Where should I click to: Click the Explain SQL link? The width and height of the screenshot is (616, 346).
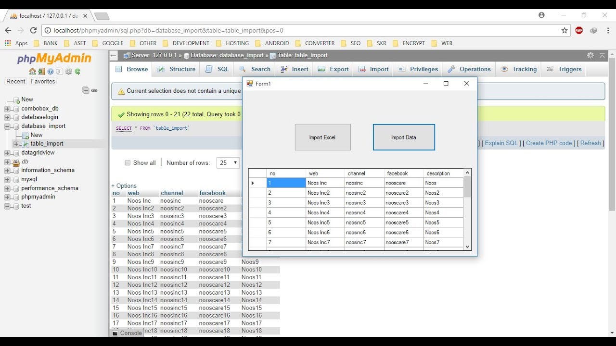pyautogui.click(x=501, y=143)
